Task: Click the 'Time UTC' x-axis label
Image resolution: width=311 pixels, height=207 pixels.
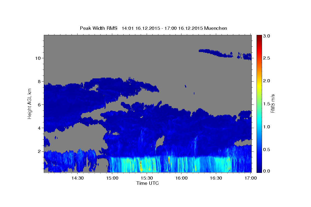Action: [x=147, y=183]
